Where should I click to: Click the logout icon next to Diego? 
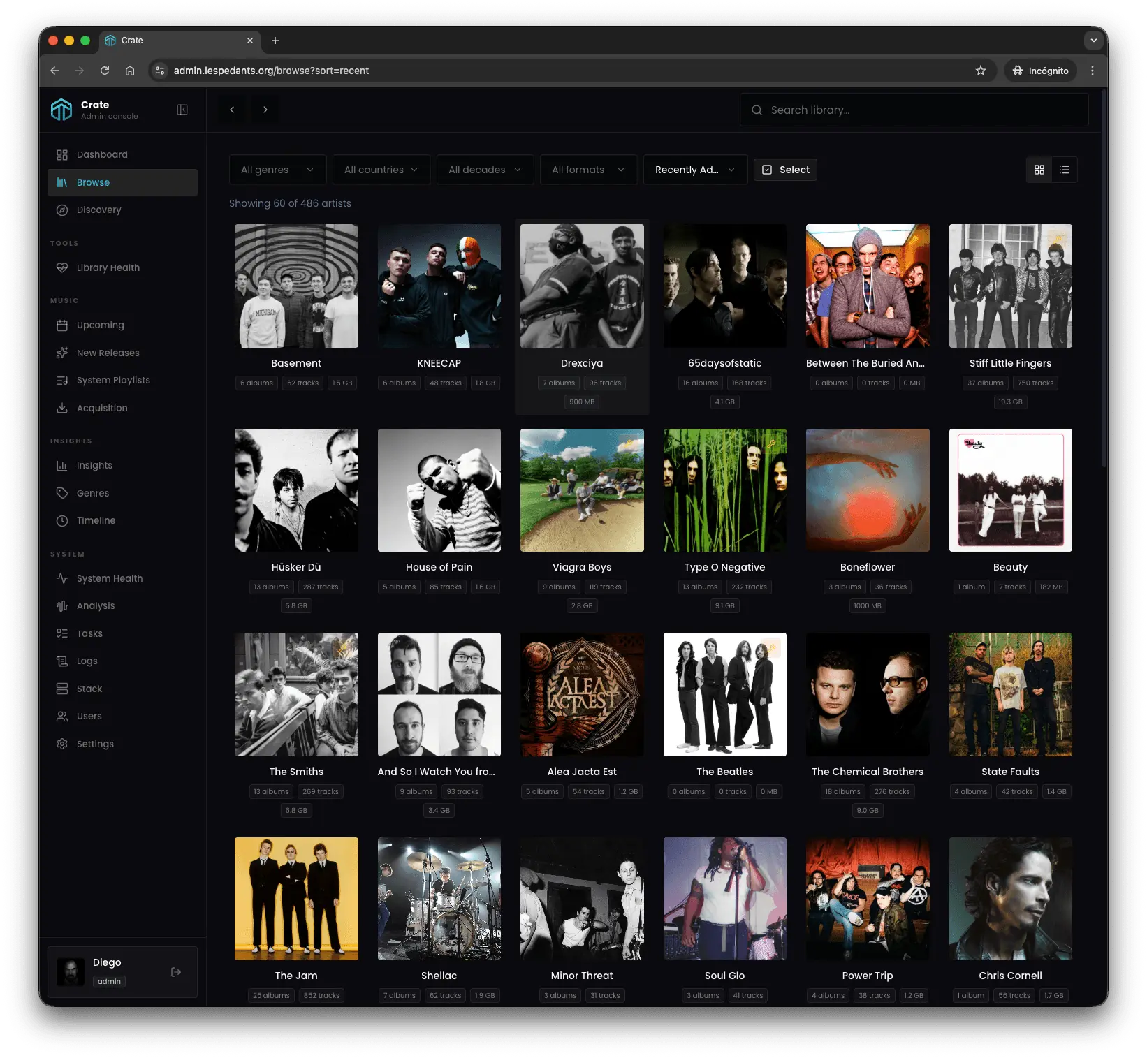(176, 972)
